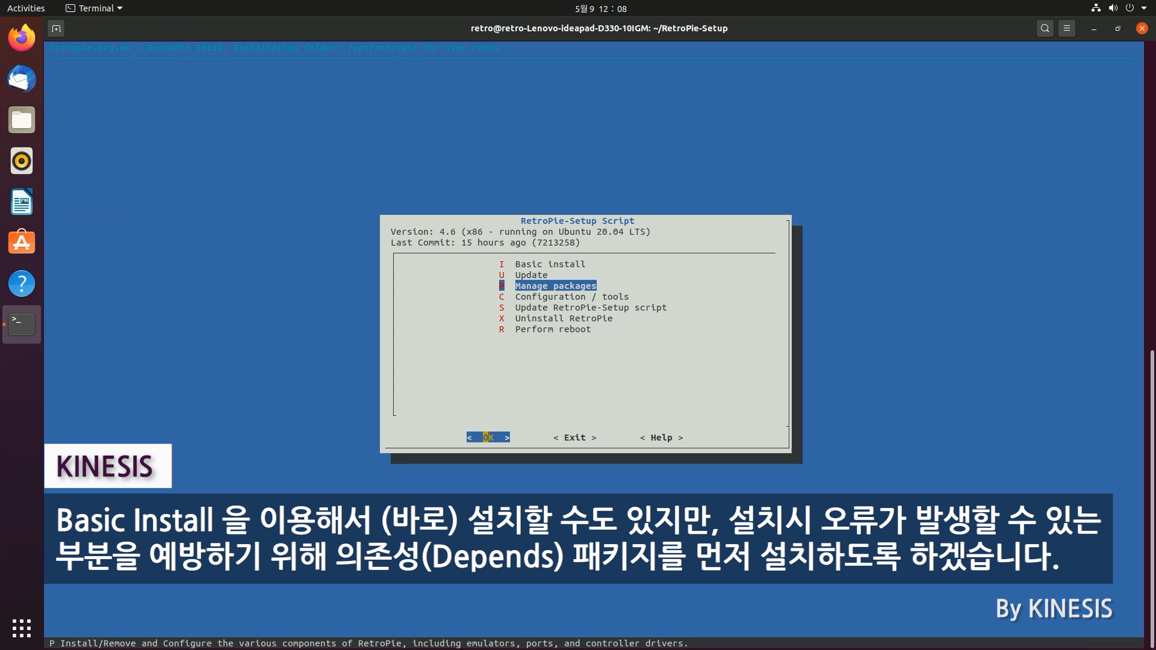Open Firefox from the dock
Image resolution: width=1156 pixels, height=650 pixels.
coord(22,39)
